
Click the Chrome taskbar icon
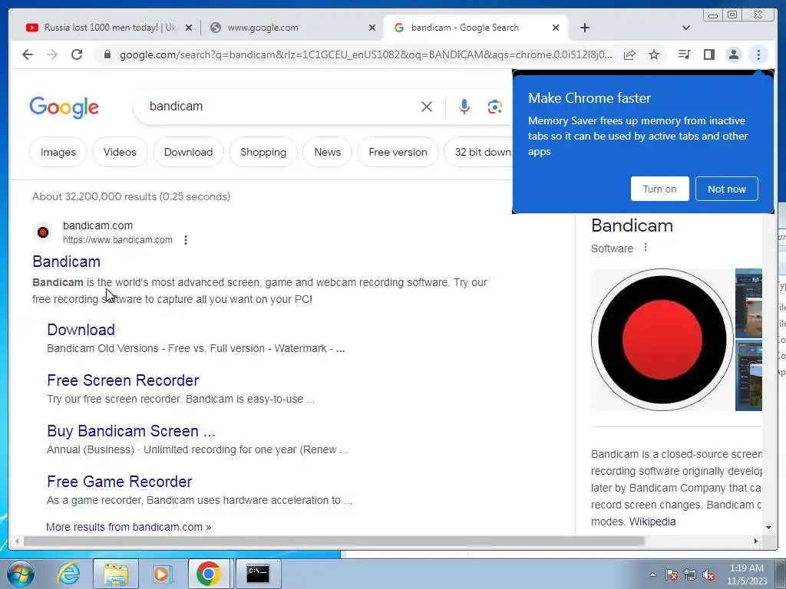[x=209, y=574]
